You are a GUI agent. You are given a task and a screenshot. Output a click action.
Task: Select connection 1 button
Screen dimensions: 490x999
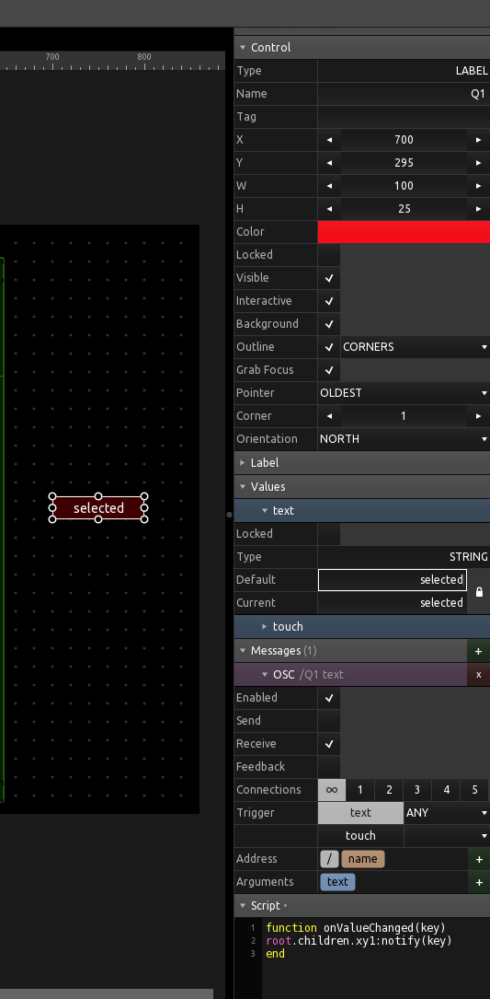coord(360,789)
